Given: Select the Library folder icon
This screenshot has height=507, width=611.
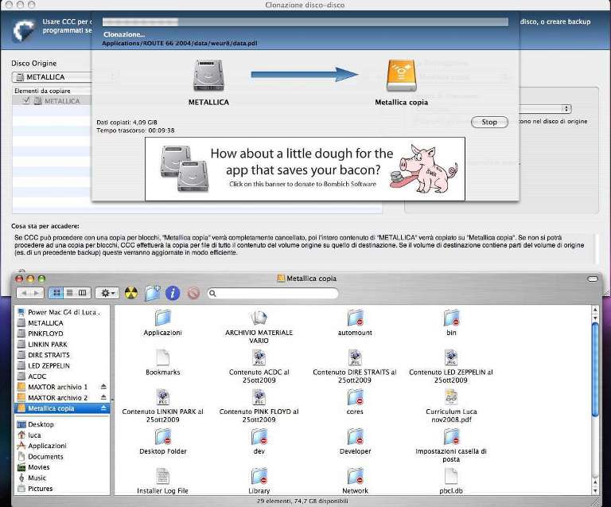Looking at the screenshot, I should coord(259,476).
